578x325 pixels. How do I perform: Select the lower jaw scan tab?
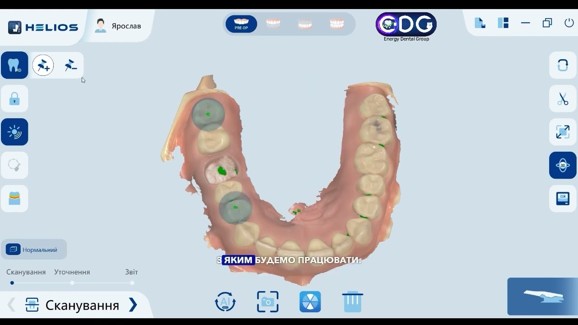(305, 24)
